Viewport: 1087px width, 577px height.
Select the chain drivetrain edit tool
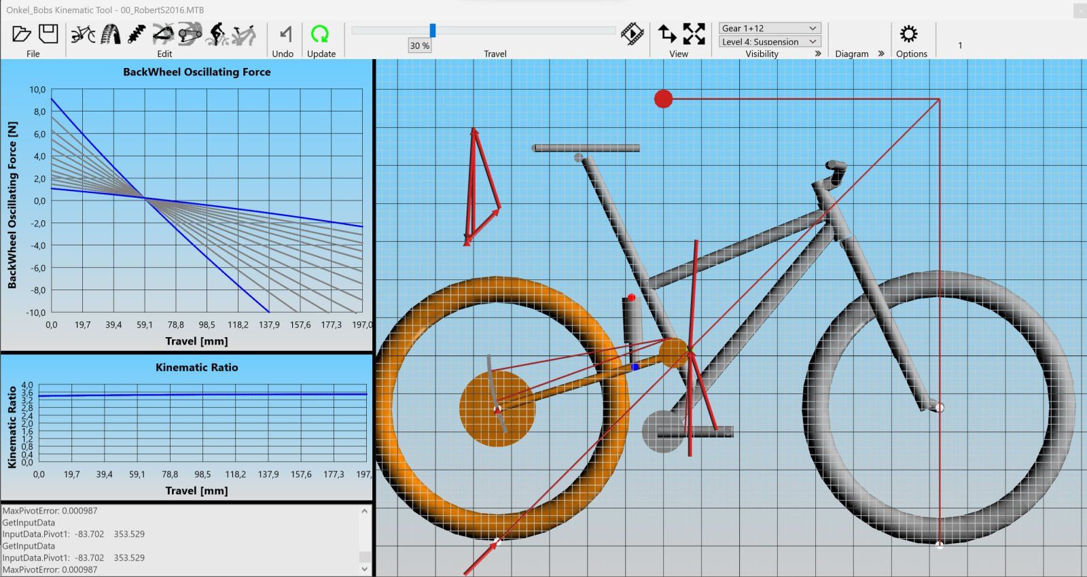[190, 34]
